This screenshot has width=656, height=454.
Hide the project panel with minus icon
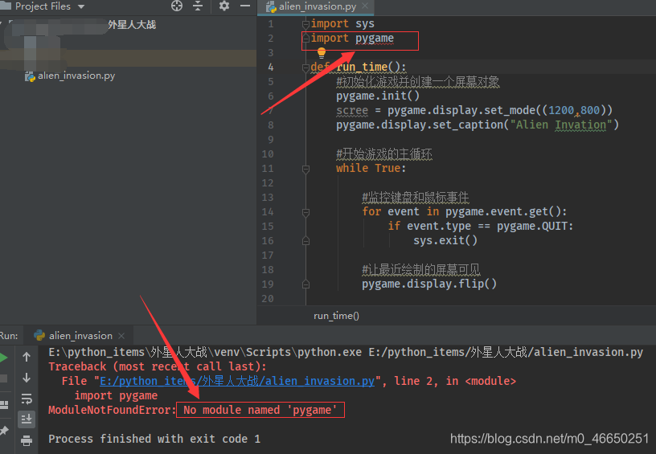click(x=245, y=6)
